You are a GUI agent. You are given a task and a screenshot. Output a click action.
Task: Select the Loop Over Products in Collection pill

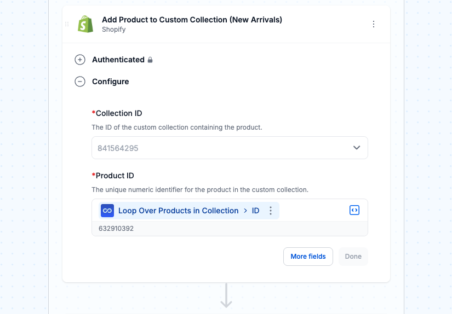click(189, 211)
